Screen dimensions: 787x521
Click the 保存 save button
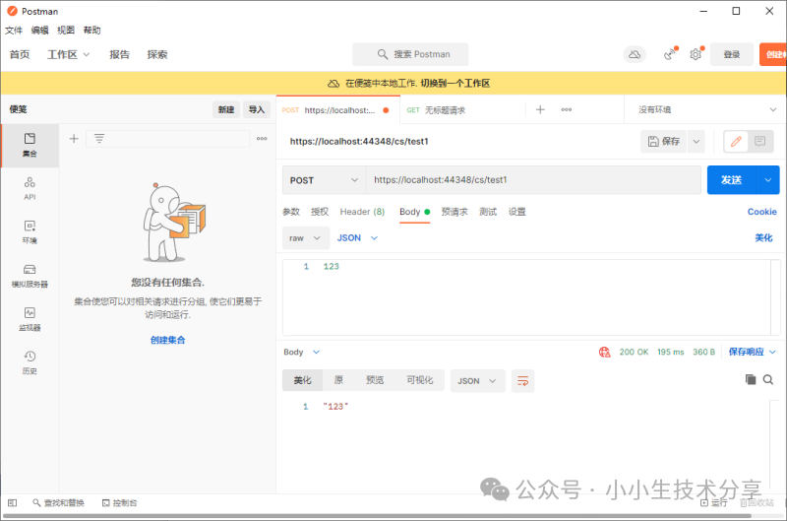(664, 142)
